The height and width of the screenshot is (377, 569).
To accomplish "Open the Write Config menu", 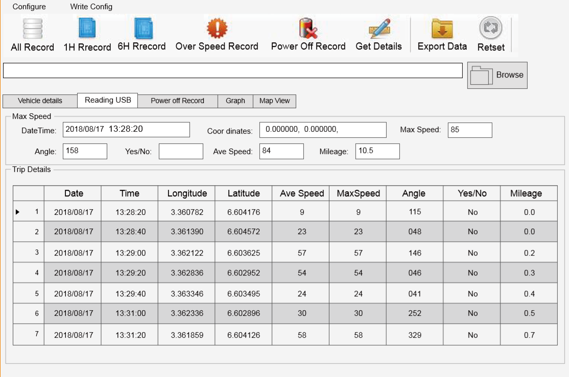I will pos(91,7).
